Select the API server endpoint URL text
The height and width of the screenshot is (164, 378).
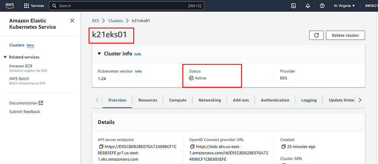pos(137,153)
